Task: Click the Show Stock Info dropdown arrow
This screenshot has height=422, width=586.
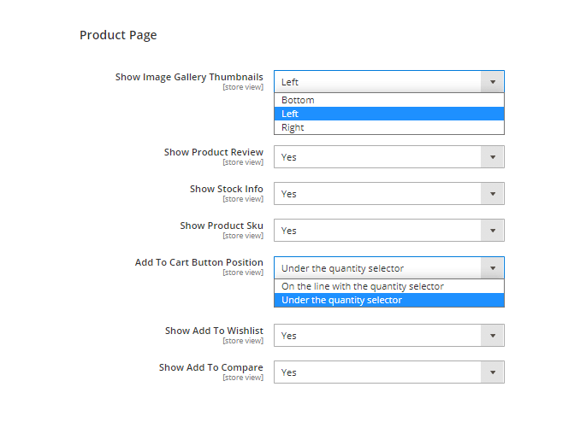Action: (x=492, y=194)
